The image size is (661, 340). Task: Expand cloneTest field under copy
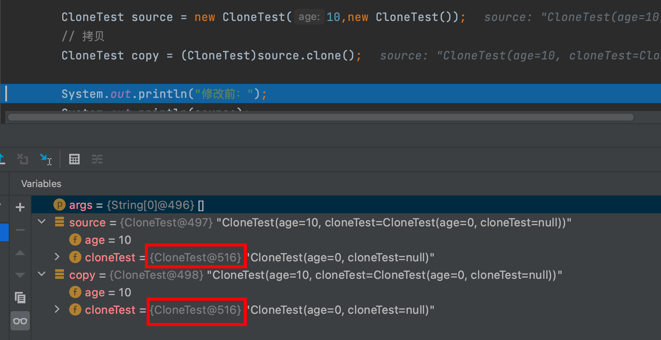click(x=57, y=309)
